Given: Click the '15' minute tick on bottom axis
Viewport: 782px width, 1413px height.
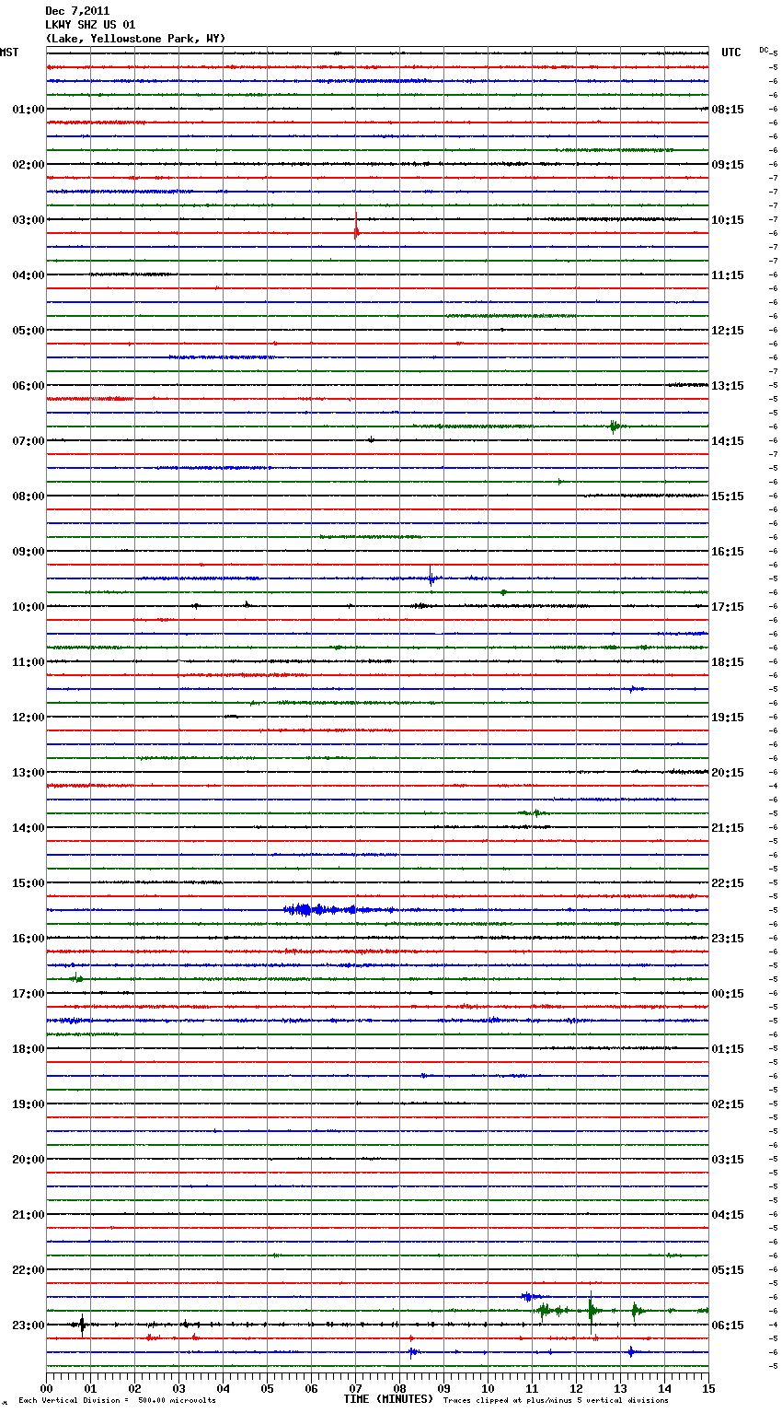Looking at the screenshot, I should pyautogui.click(x=708, y=1389).
